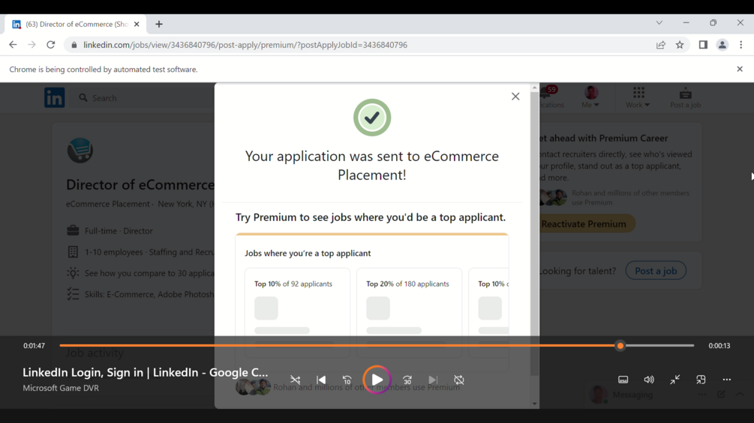The height and width of the screenshot is (423, 754).
Task: Click the LinkedIn URL in the address bar
Action: coord(245,45)
